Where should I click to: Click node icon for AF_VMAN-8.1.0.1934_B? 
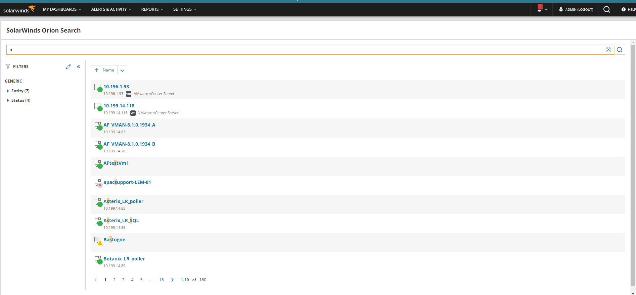(98, 145)
